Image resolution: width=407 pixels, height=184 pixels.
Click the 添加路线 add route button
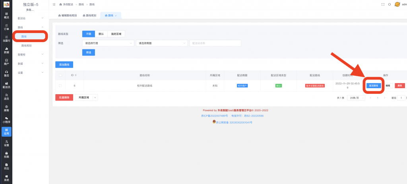[64, 65]
